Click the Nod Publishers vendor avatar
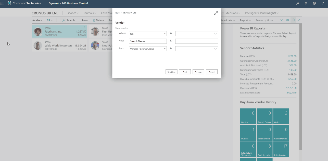Viewport: 328px width, 161px height. pyautogui.click(x=95, y=45)
